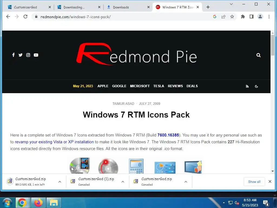This screenshot has height=208, width=277.
Task: Close the Downloads tab
Action: 149,7
